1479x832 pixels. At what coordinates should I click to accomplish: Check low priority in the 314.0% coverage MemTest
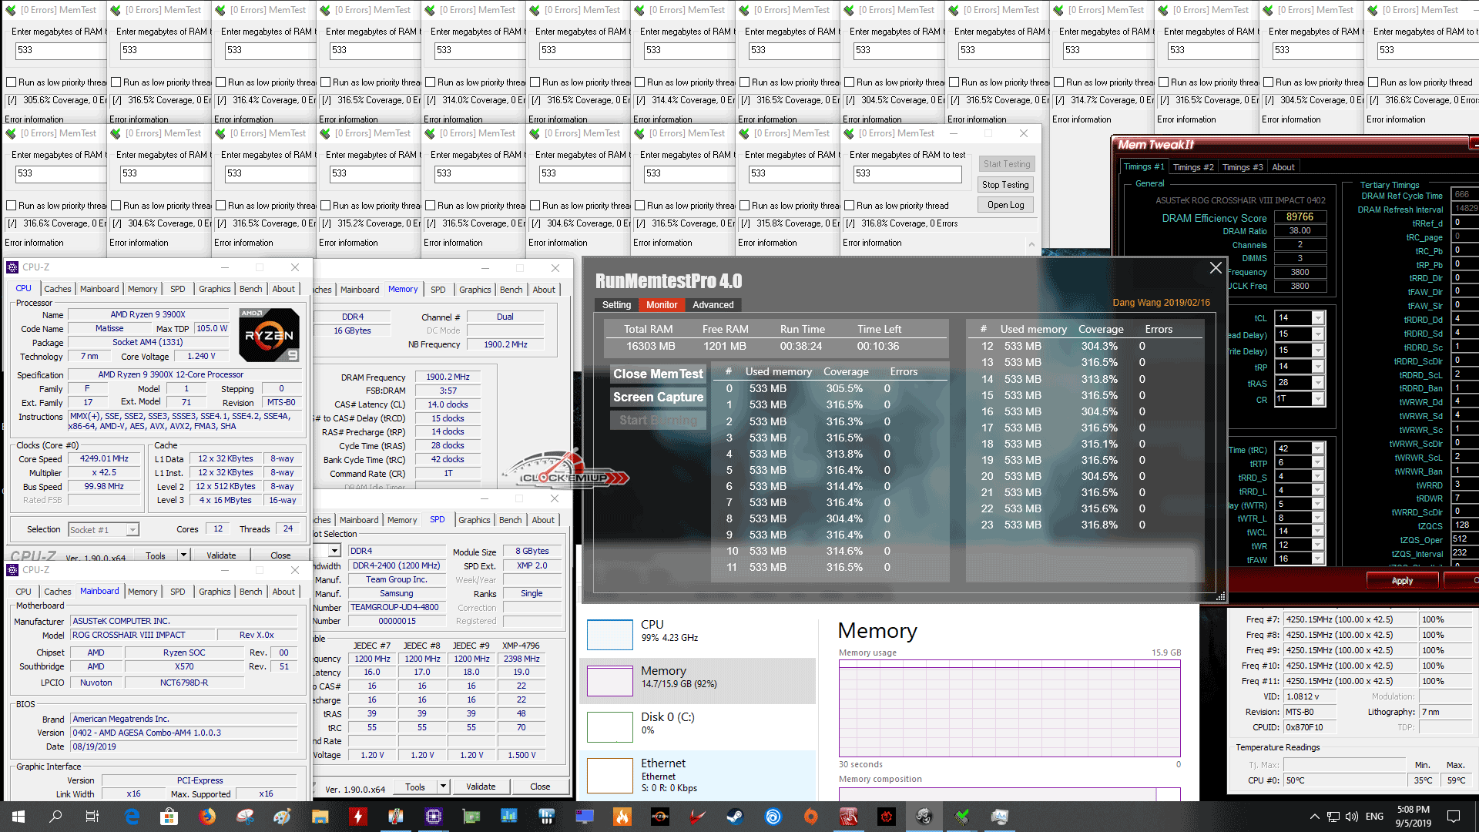(431, 82)
